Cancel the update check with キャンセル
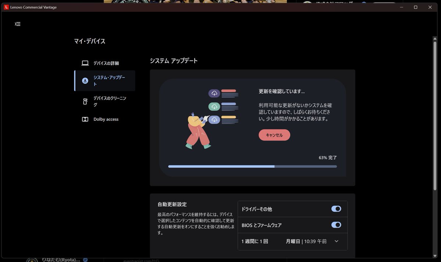441x262 pixels. point(274,135)
